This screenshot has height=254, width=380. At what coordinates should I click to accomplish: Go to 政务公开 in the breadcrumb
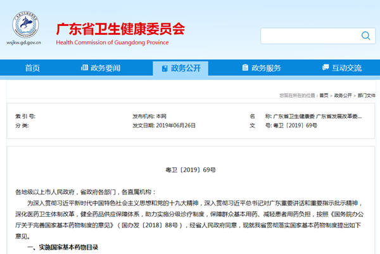[343, 96]
